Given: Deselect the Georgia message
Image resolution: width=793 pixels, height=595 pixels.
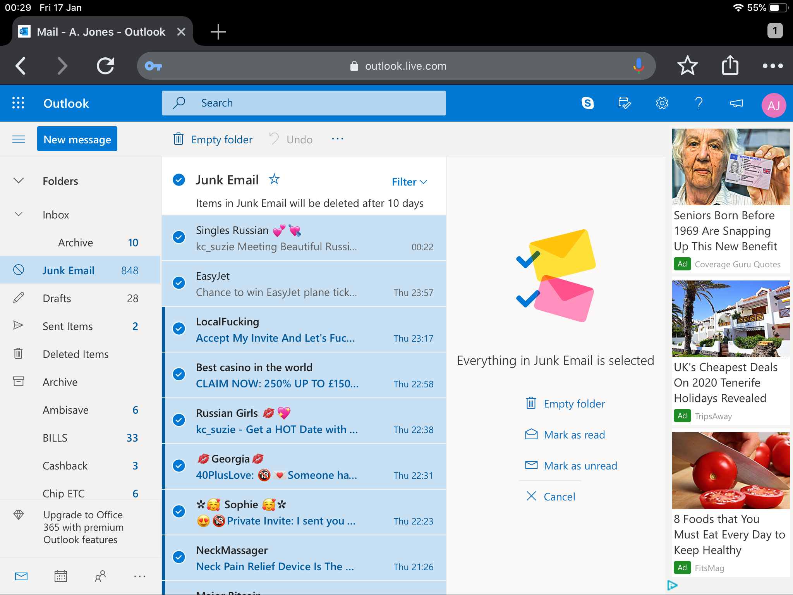Looking at the screenshot, I should pos(179,466).
